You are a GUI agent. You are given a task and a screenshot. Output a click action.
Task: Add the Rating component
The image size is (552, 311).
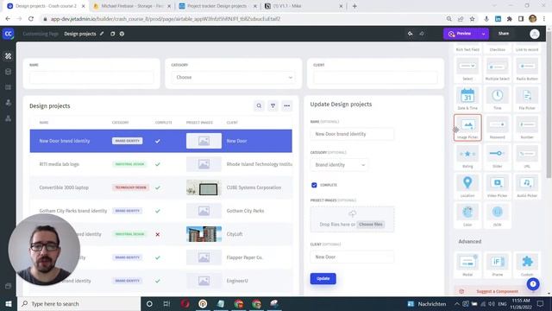tap(467, 157)
